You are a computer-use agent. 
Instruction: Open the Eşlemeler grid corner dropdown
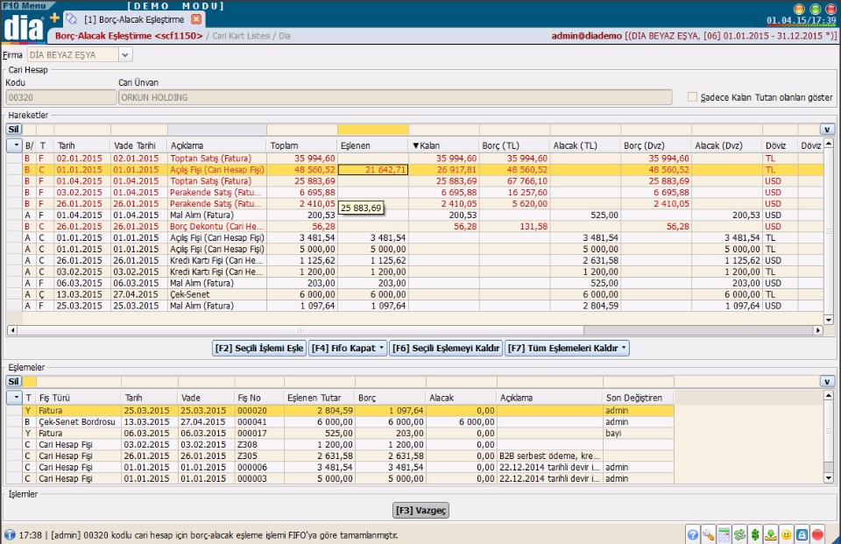tap(15, 398)
